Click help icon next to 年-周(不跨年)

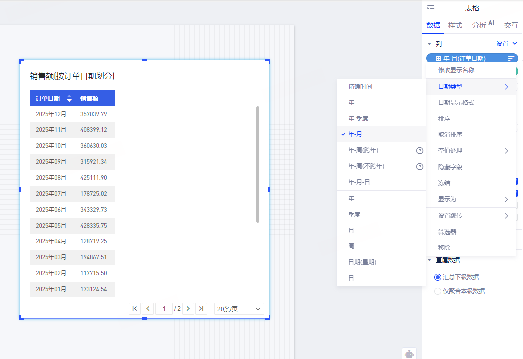click(x=419, y=166)
